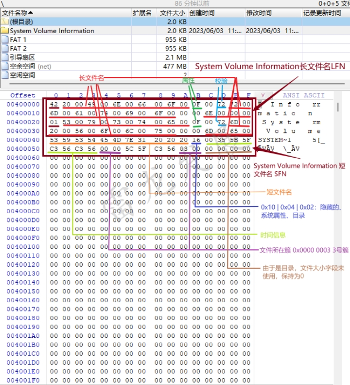Select the FAT 1 entry name
The height and width of the screenshot is (385, 350).
pos(18,39)
